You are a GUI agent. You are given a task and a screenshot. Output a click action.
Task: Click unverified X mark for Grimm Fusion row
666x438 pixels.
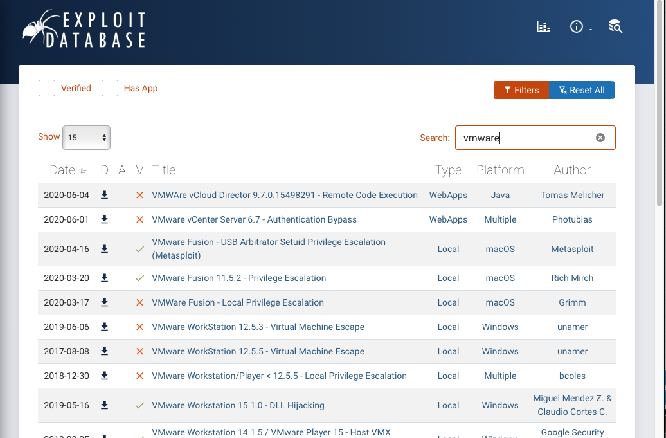point(139,302)
